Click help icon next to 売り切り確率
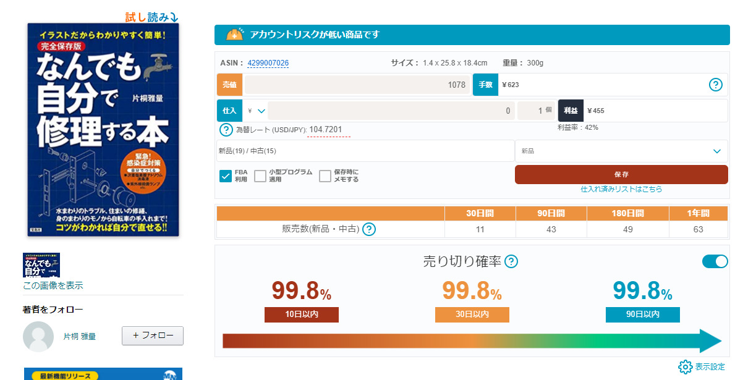 tap(511, 261)
